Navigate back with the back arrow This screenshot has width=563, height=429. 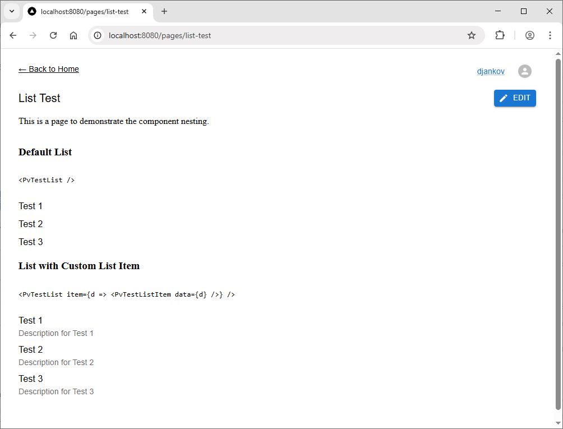click(13, 35)
